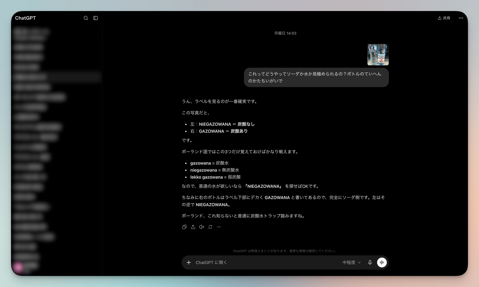Click the 'gazowana = 炭酸水' list item
The height and width of the screenshot is (287, 479).
[x=210, y=163]
